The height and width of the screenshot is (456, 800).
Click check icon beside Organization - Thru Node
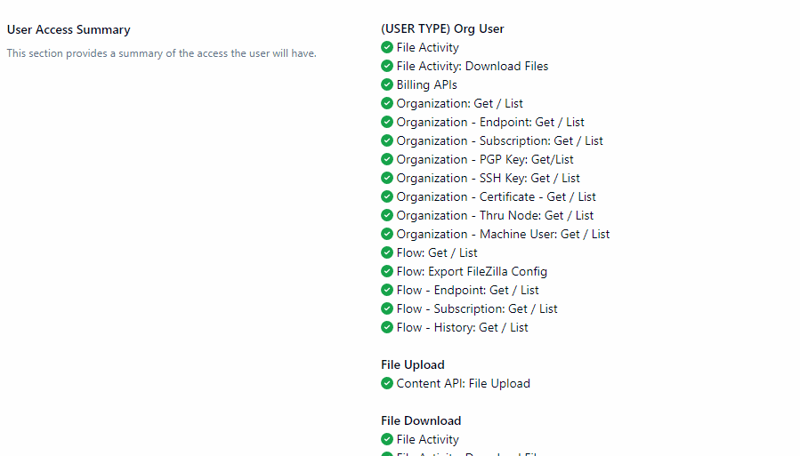coord(387,216)
